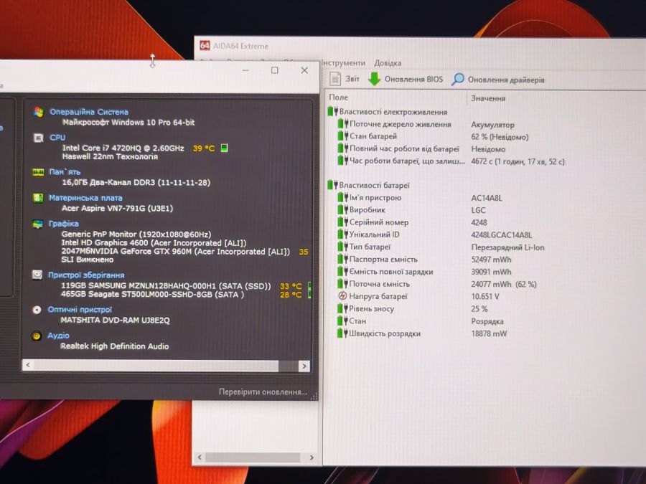The image size is (646, 484).
Task: Click battery icon beside Виробник
Action: click(x=343, y=209)
